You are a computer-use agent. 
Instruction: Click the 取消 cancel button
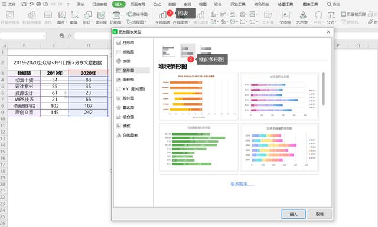[320, 214]
